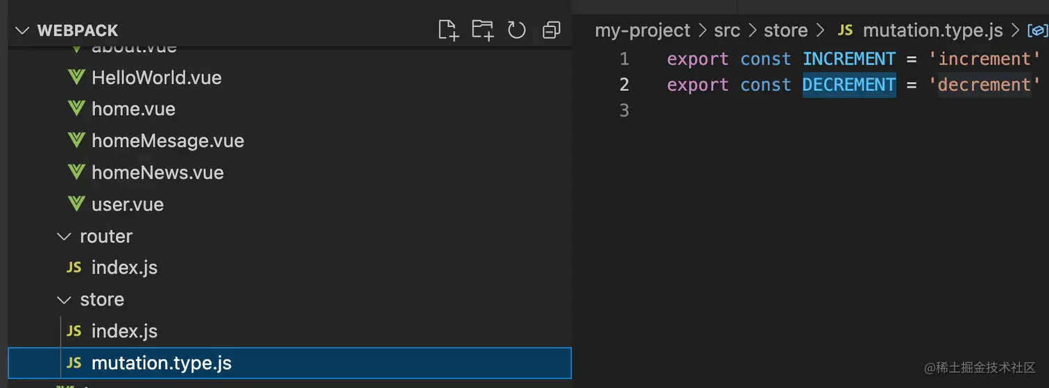Click the JS icon in the breadcrumb

(845, 31)
